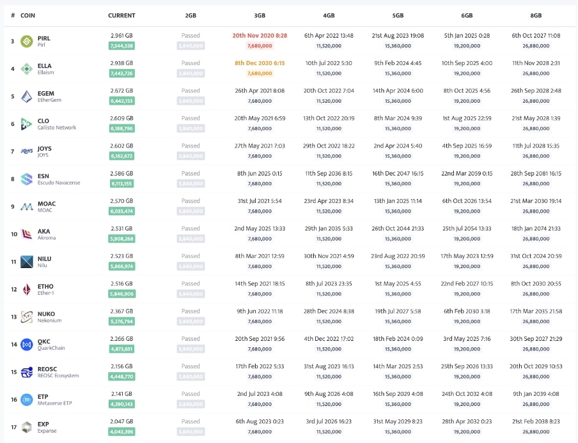Screen dimensions: 578x443
Task: Go to the NUKO coin name
Action: (46, 314)
